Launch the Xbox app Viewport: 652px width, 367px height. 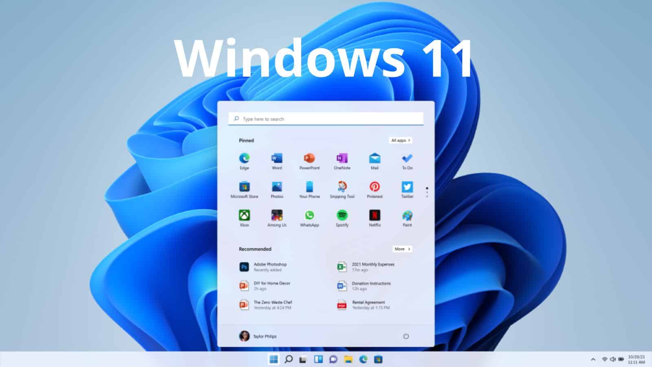click(244, 218)
